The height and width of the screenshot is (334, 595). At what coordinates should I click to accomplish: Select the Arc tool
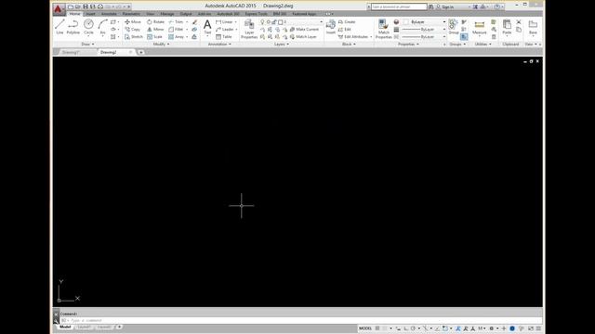point(102,27)
